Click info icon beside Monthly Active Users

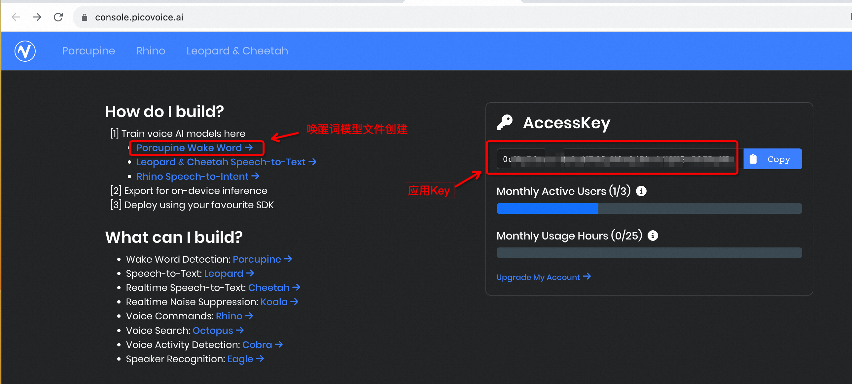point(641,191)
